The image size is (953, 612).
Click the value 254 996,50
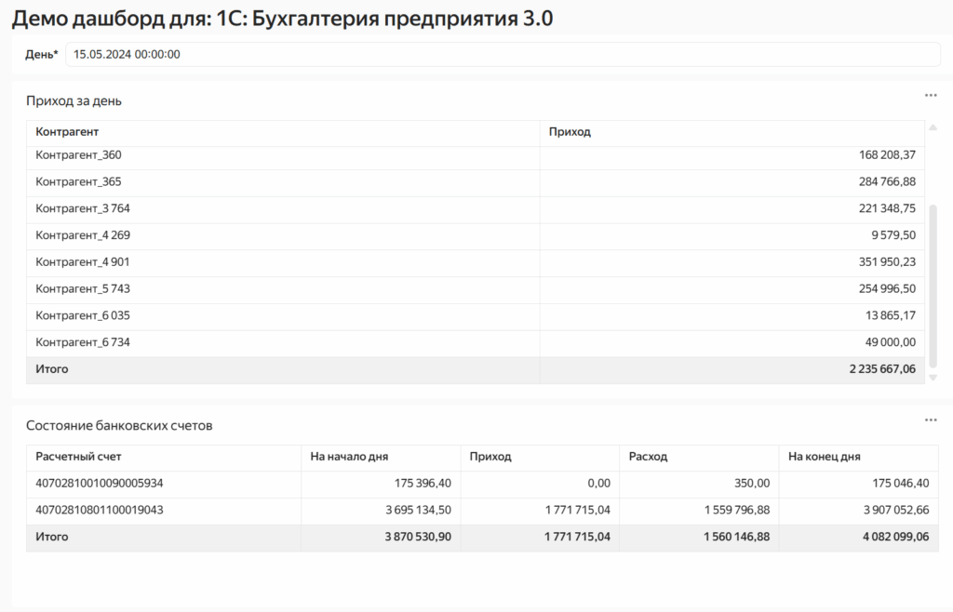click(887, 289)
